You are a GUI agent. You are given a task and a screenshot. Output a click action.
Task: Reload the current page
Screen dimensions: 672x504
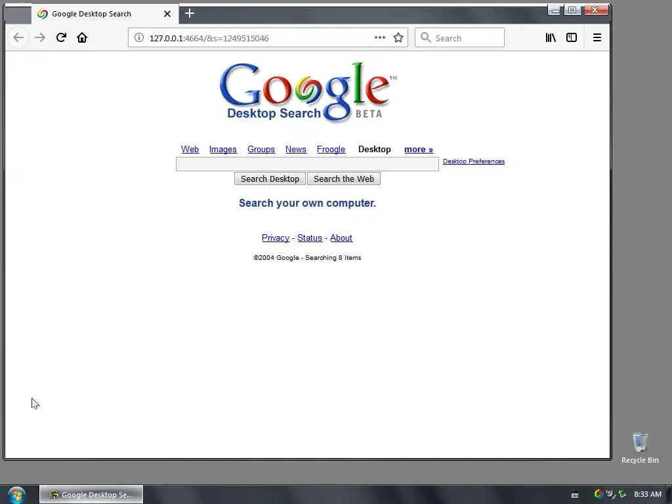[61, 37]
